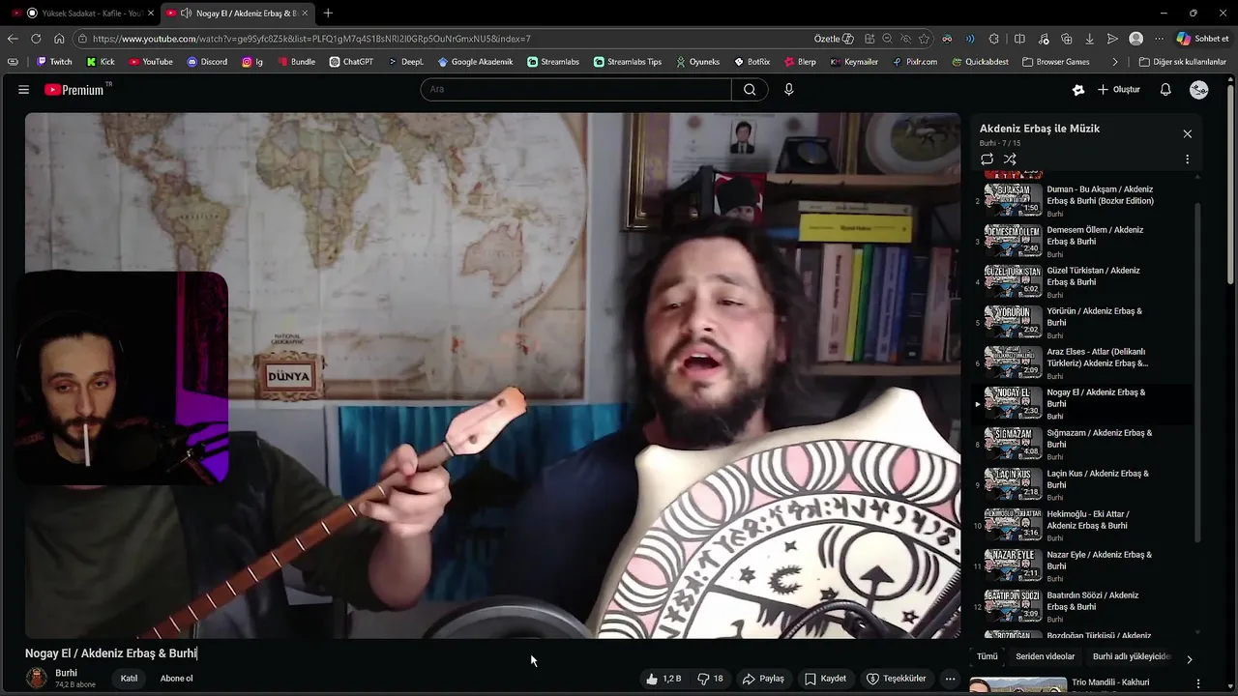Play Nazar Eyle playlist item
Viewport: 1238px width, 696px height.
pyautogui.click(x=1081, y=565)
